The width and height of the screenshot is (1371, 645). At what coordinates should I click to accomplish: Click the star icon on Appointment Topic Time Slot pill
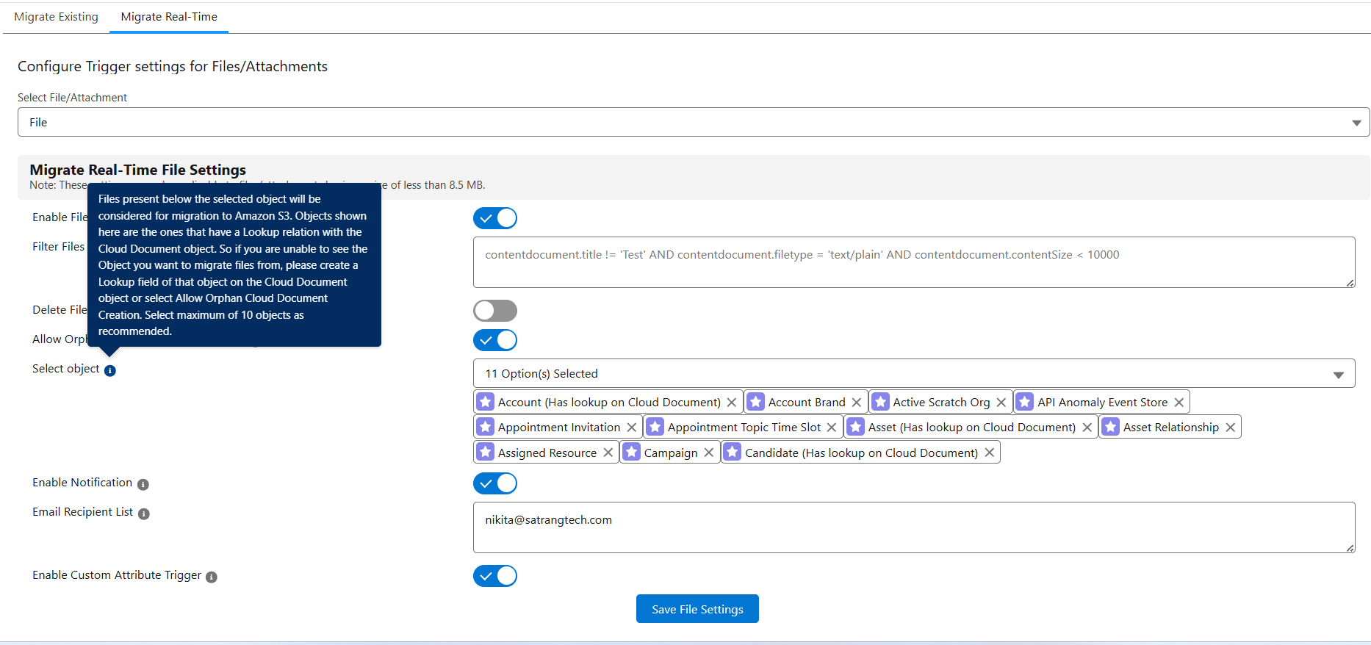tap(655, 427)
